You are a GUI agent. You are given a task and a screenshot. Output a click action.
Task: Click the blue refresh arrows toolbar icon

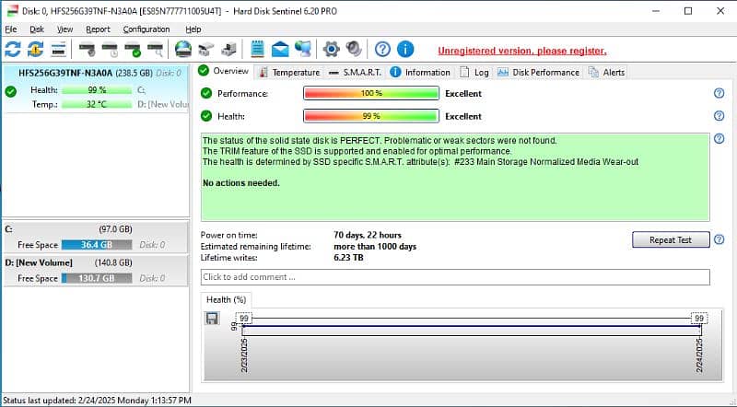point(13,49)
